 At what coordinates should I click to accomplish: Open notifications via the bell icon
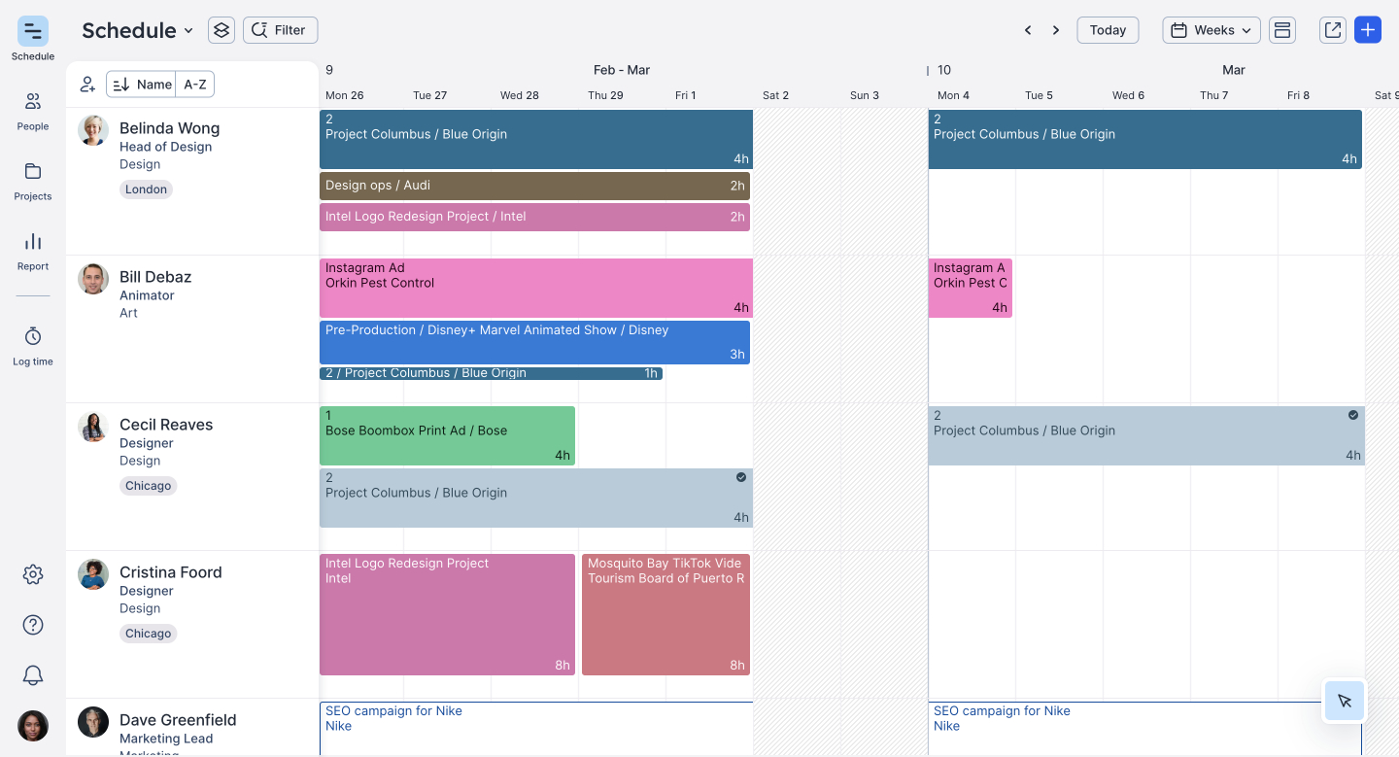click(32, 675)
